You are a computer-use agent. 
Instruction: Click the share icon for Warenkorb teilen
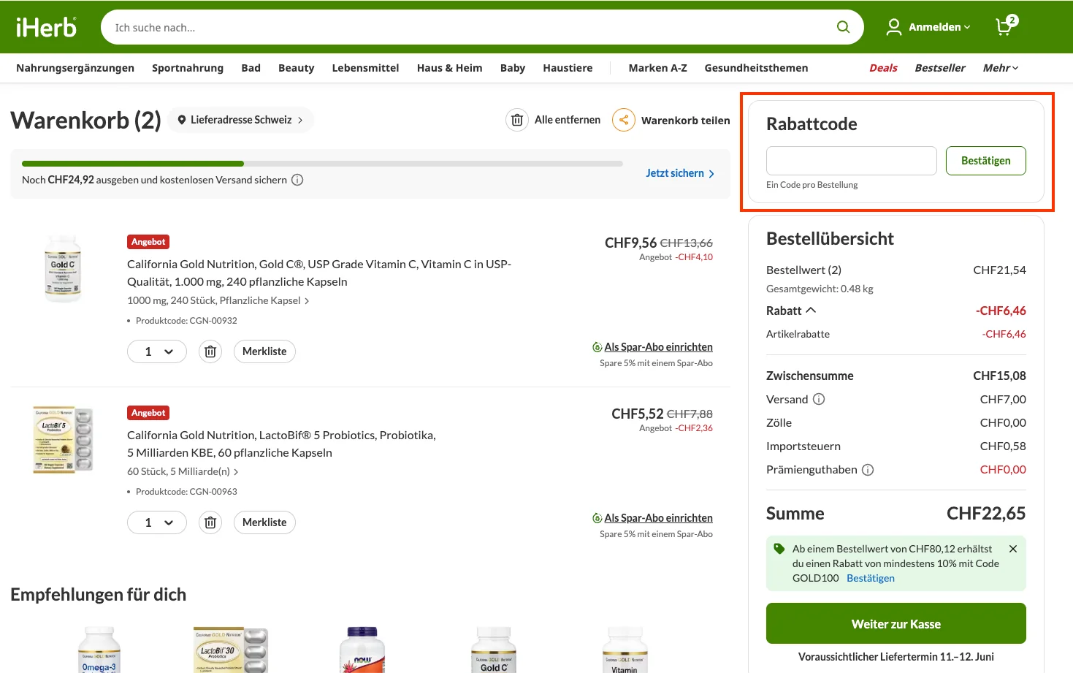coord(624,120)
